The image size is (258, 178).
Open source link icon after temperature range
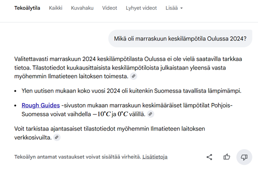tap(150, 114)
